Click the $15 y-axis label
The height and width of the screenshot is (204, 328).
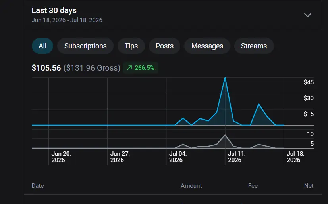(x=309, y=114)
